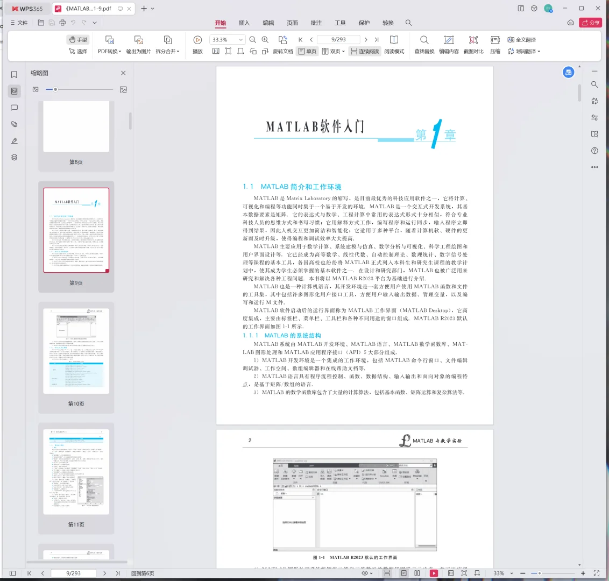The height and width of the screenshot is (581, 609).
Task: Open the Comments panel in left sidebar
Action: point(15,108)
